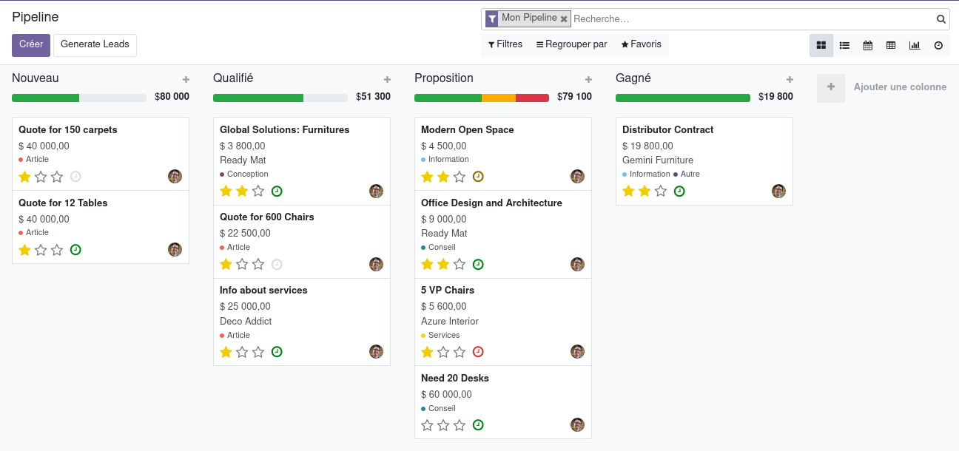Switch to the list view icon

coord(844,45)
